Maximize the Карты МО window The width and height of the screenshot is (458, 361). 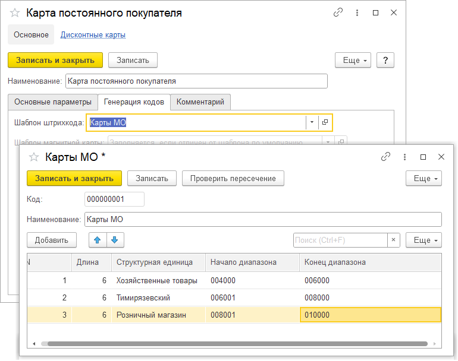pos(423,157)
